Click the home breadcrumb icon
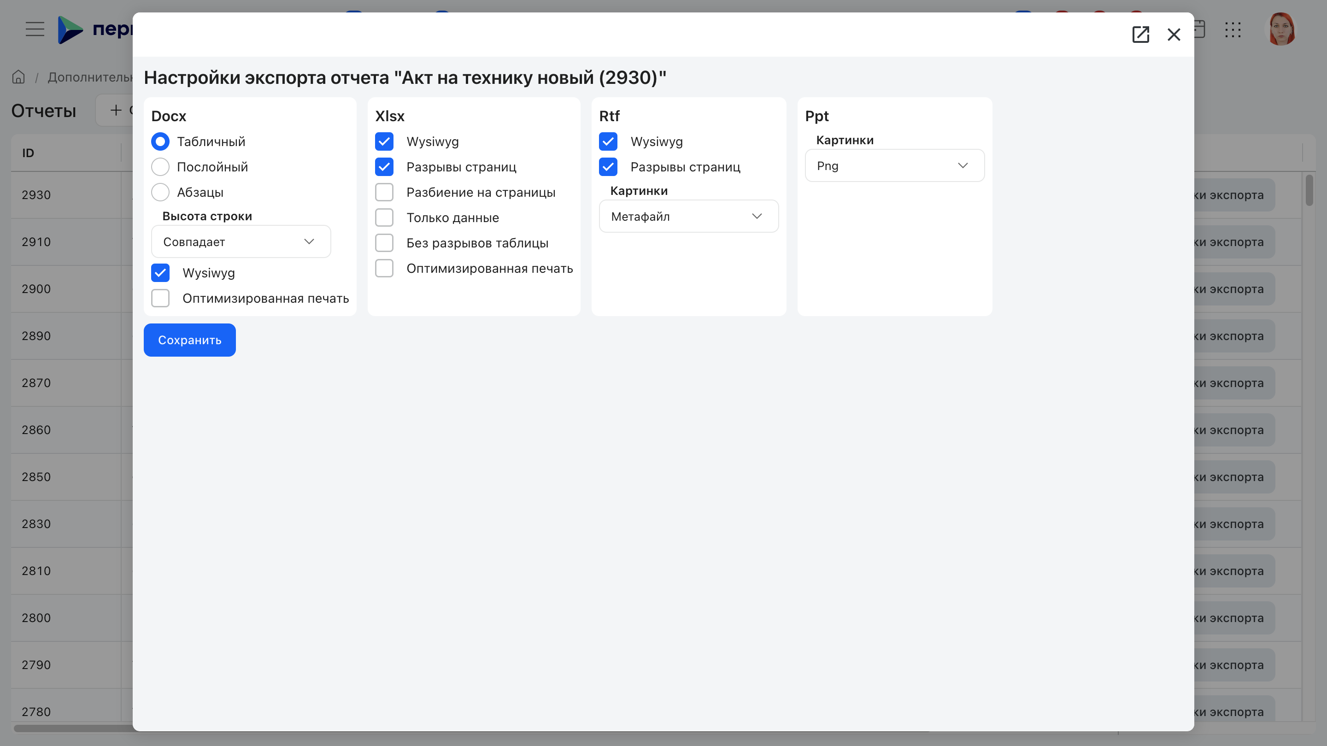Screen dimensions: 1327x746 pyautogui.click(x=18, y=77)
